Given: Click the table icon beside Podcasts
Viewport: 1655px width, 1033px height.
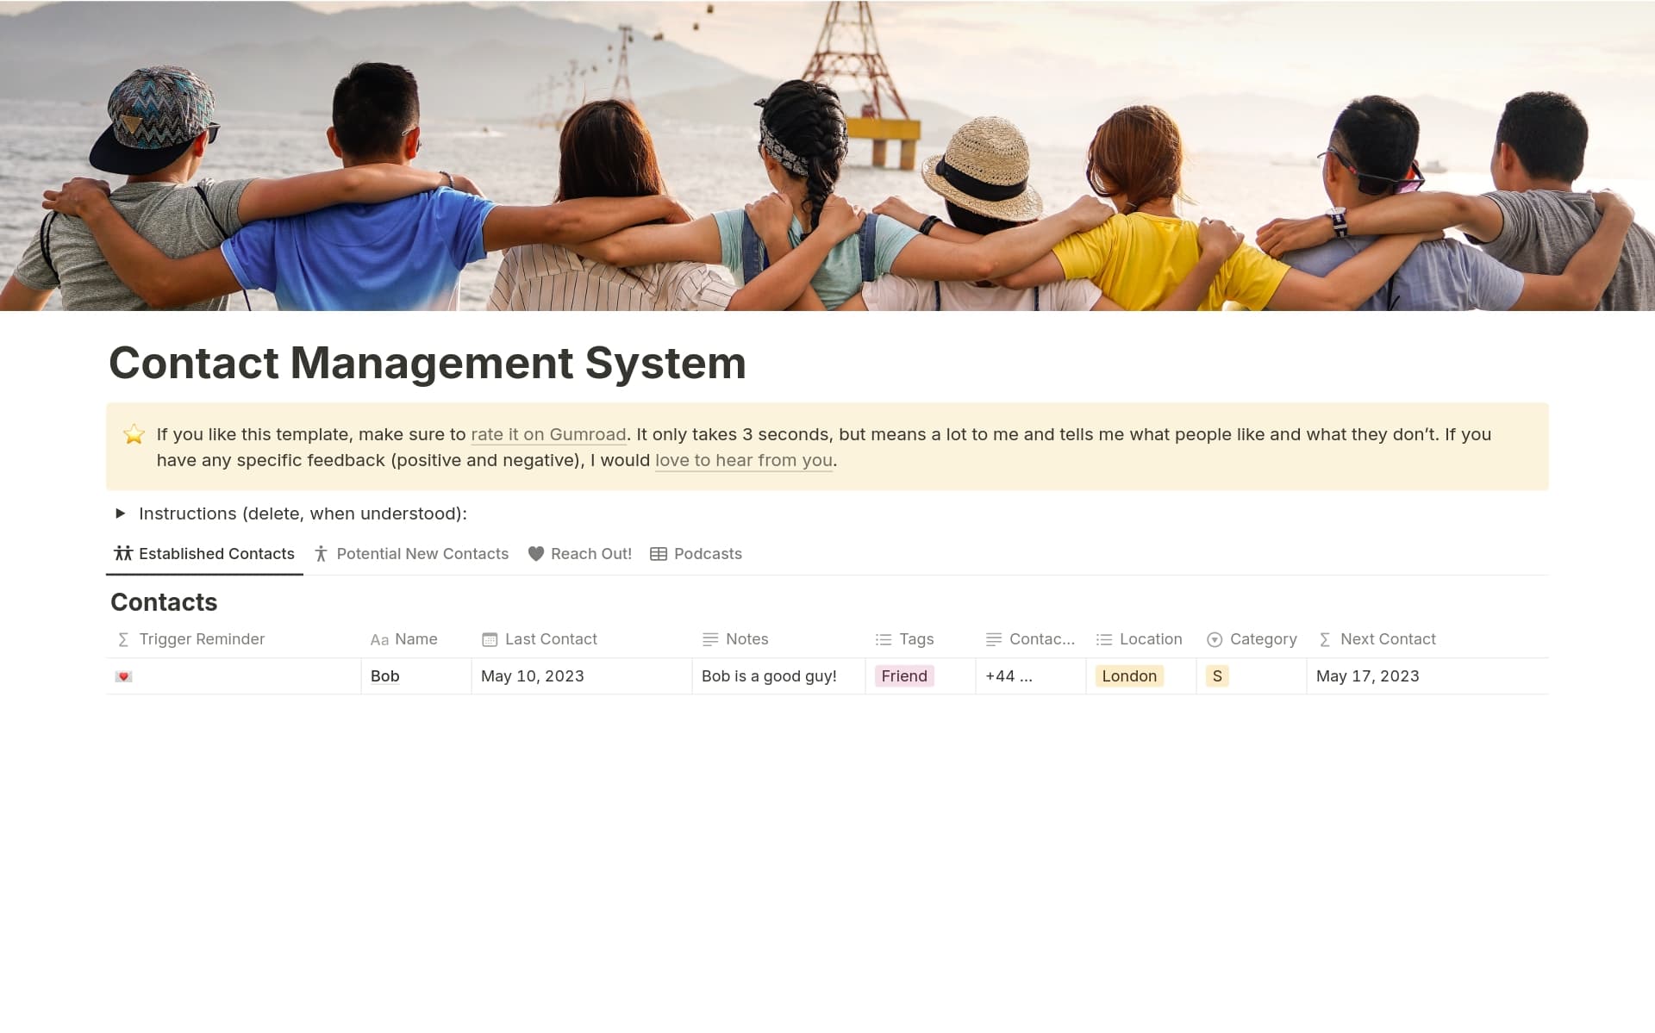Looking at the screenshot, I should pyautogui.click(x=658, y=554).
